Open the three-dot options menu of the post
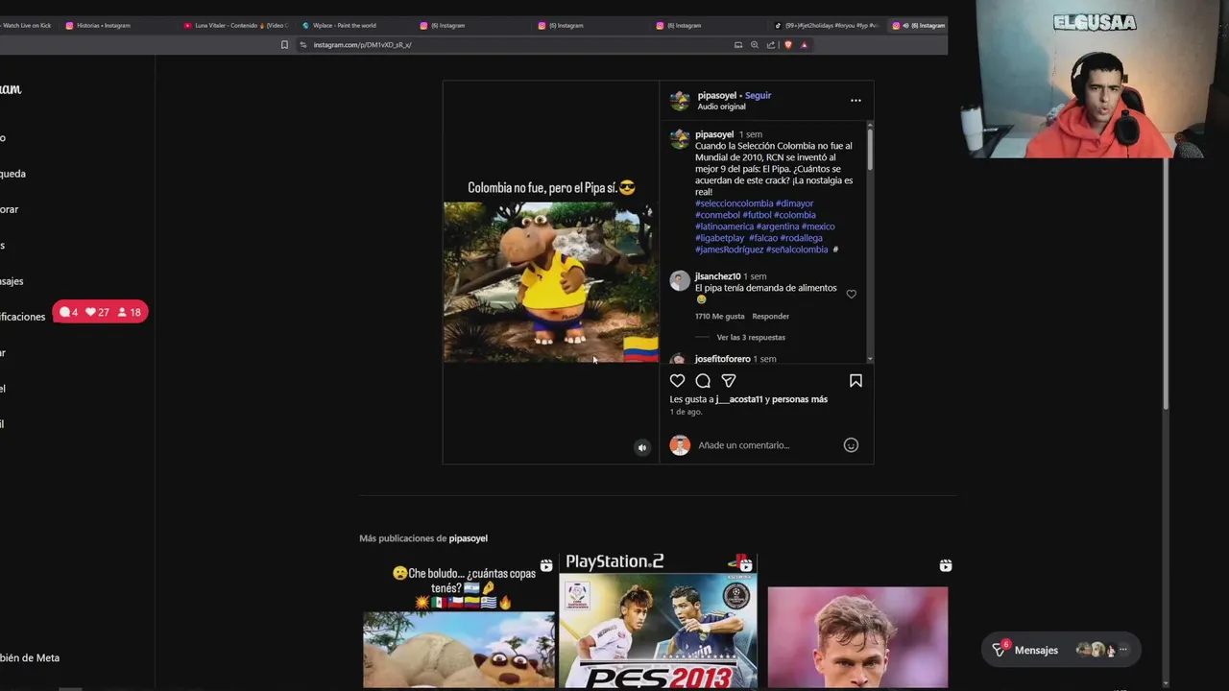Screen dimensions: 1229x691 coord(855,101)
